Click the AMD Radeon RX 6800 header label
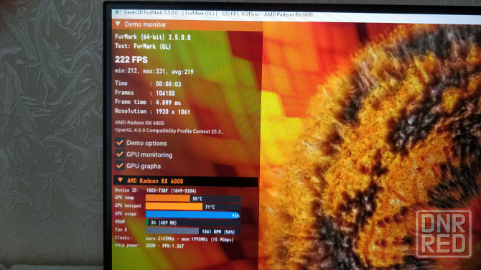This screenshot has height=270, width=481. coord(155,181)
